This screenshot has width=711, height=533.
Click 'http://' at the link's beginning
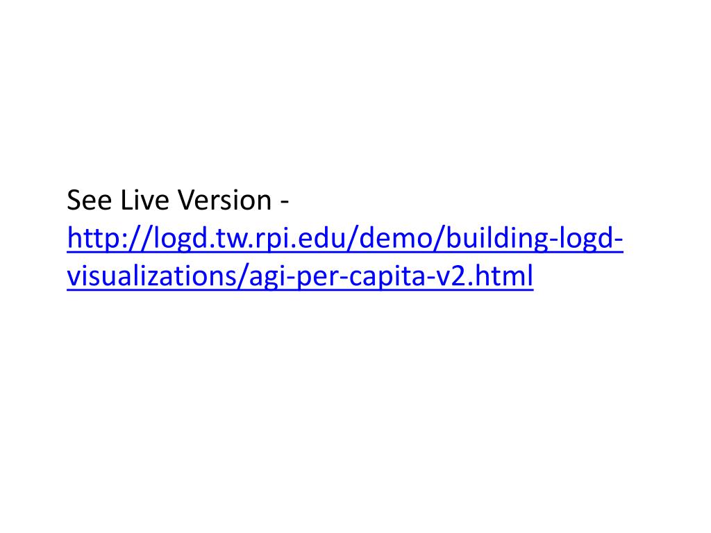click(x=110, y=238)
